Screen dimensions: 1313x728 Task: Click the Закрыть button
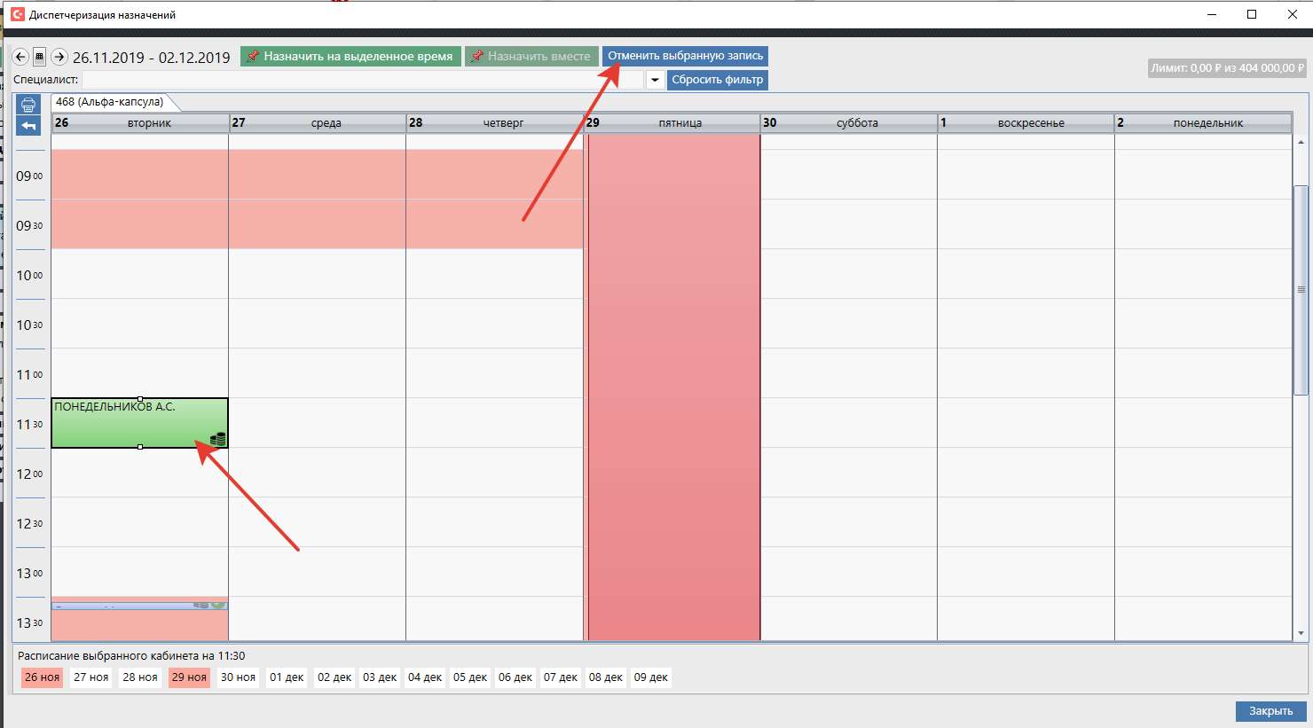pos(1270,711)
